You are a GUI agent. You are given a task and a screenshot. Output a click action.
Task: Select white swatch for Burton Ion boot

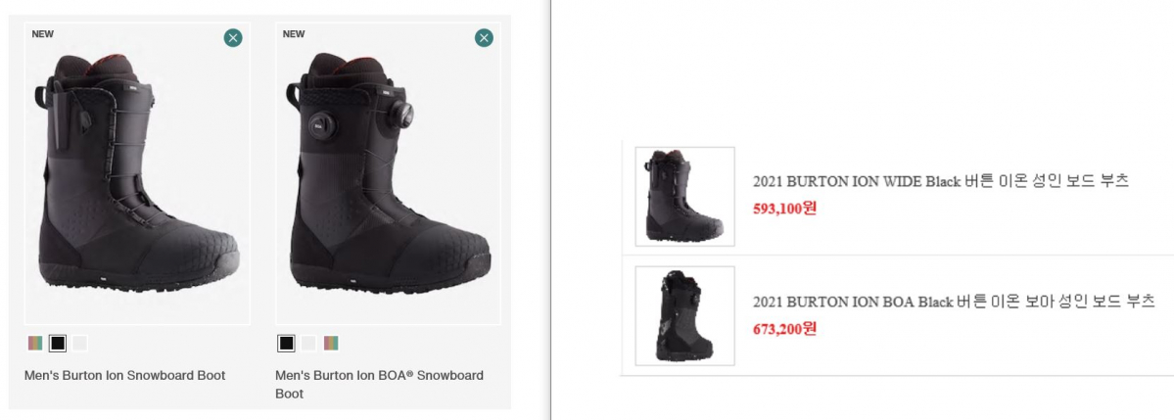80,343
